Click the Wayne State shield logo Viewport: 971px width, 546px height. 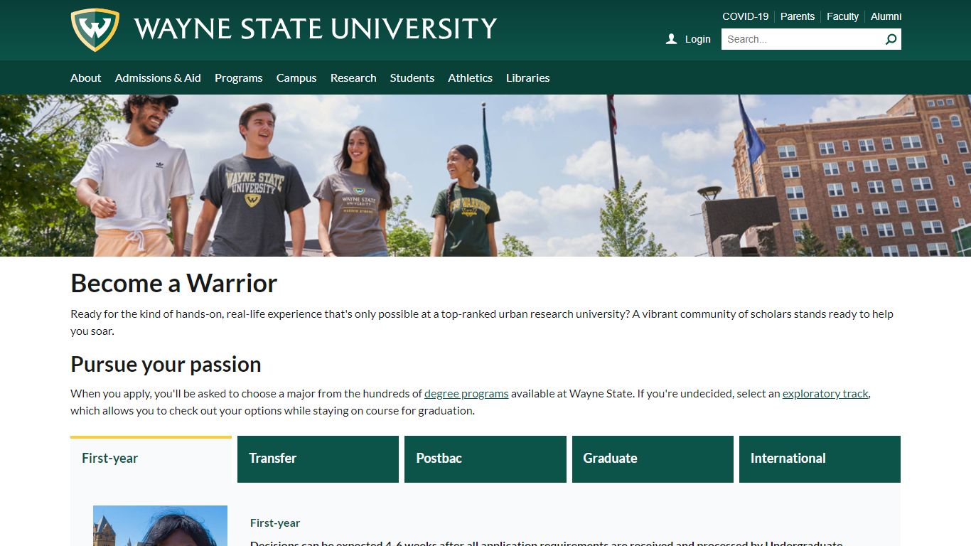(x=95, y=29)
